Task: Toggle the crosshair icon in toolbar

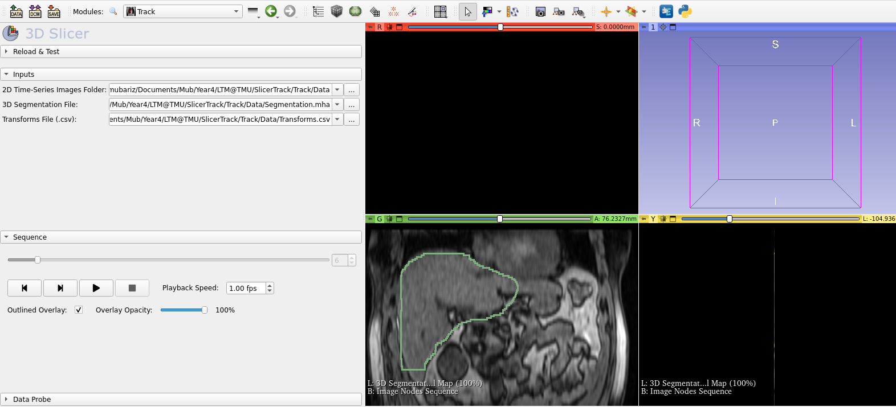Action: pos(606,11)
